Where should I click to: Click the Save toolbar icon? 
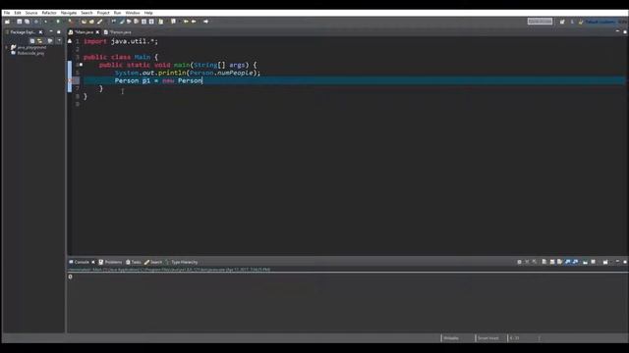(x=19, y=22)
